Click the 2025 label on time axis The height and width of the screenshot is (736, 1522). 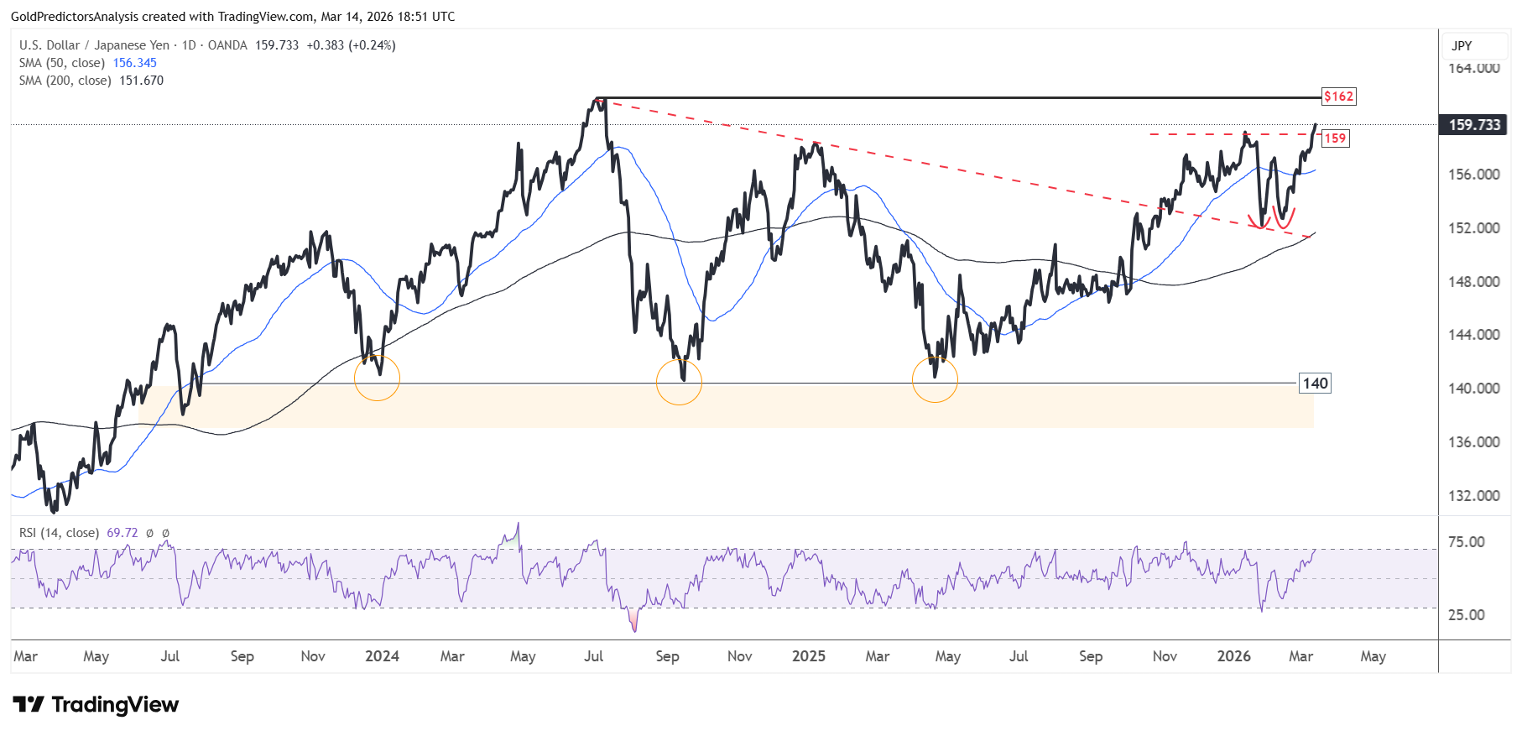[x=809, y=656]
